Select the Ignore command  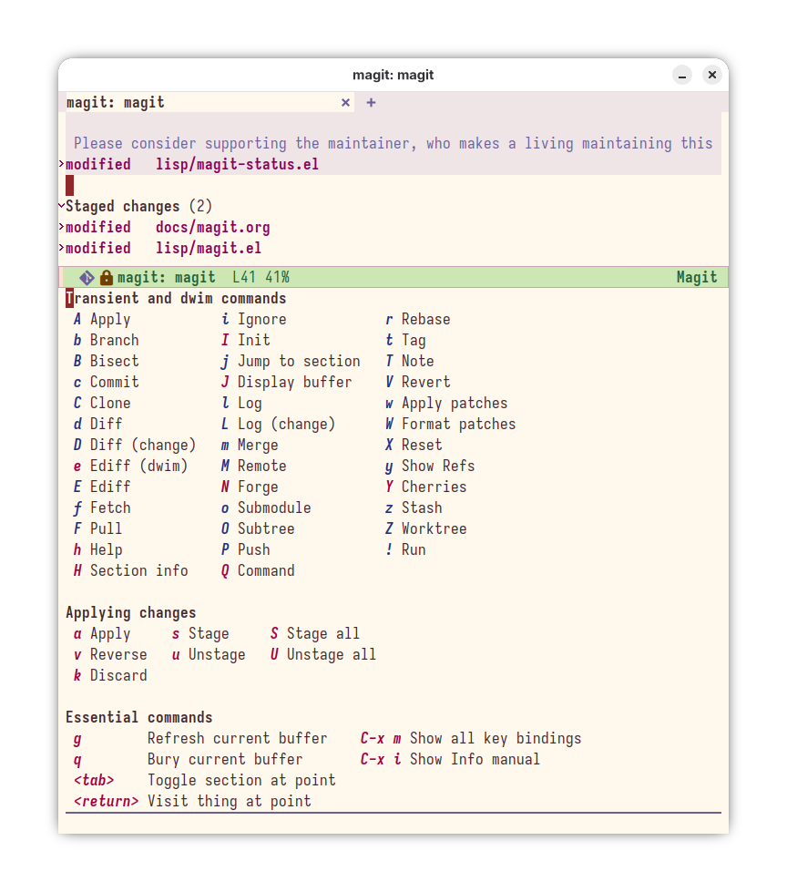pyautogui.click(x=253, y=319)
